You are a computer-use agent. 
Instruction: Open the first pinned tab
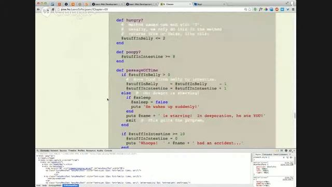coord(52,4)
